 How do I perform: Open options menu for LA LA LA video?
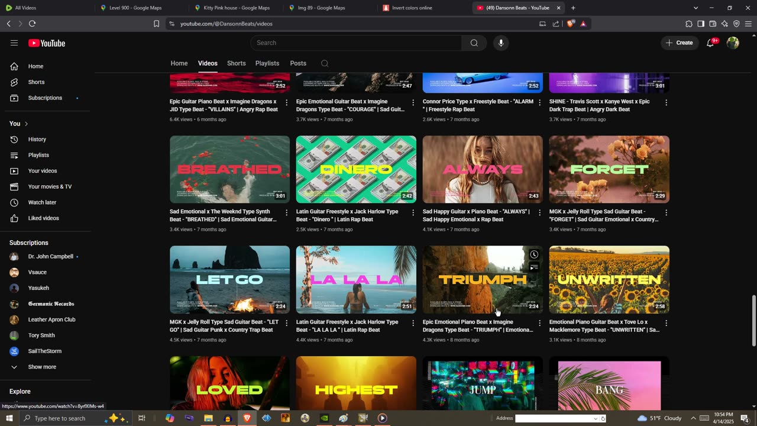coord(413,323)
